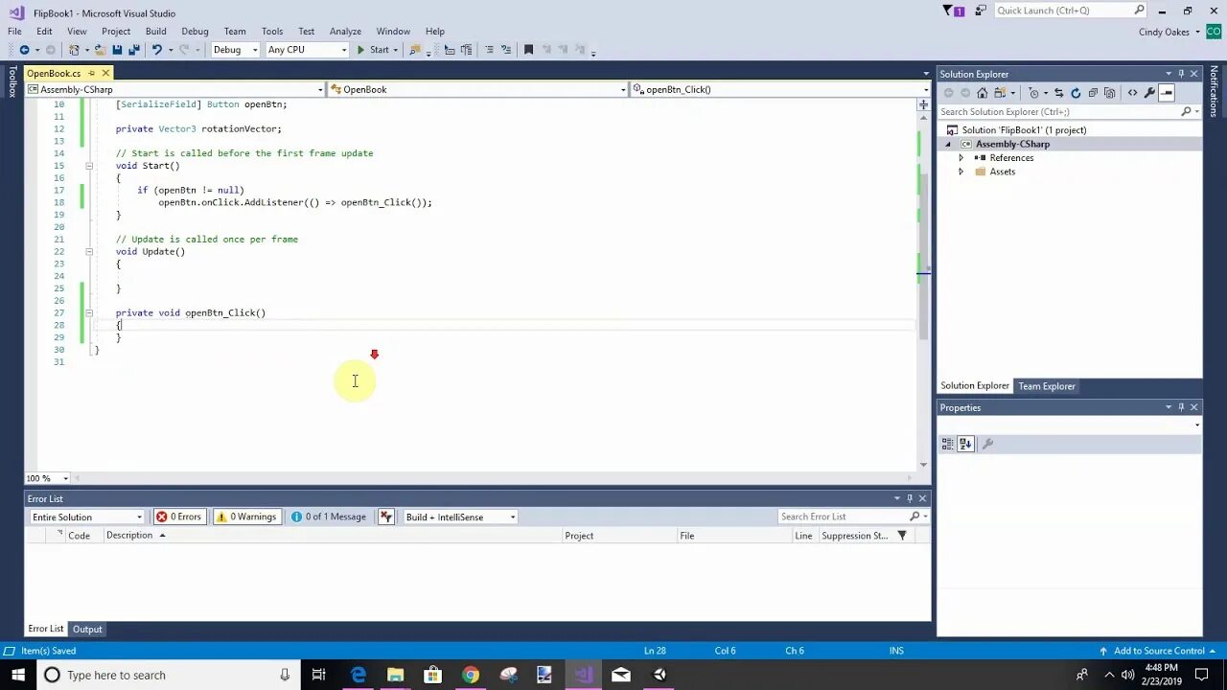Switch to the Team Explorer tab
This screenshot has width=1227, height=690.
tap(1047, 386)
